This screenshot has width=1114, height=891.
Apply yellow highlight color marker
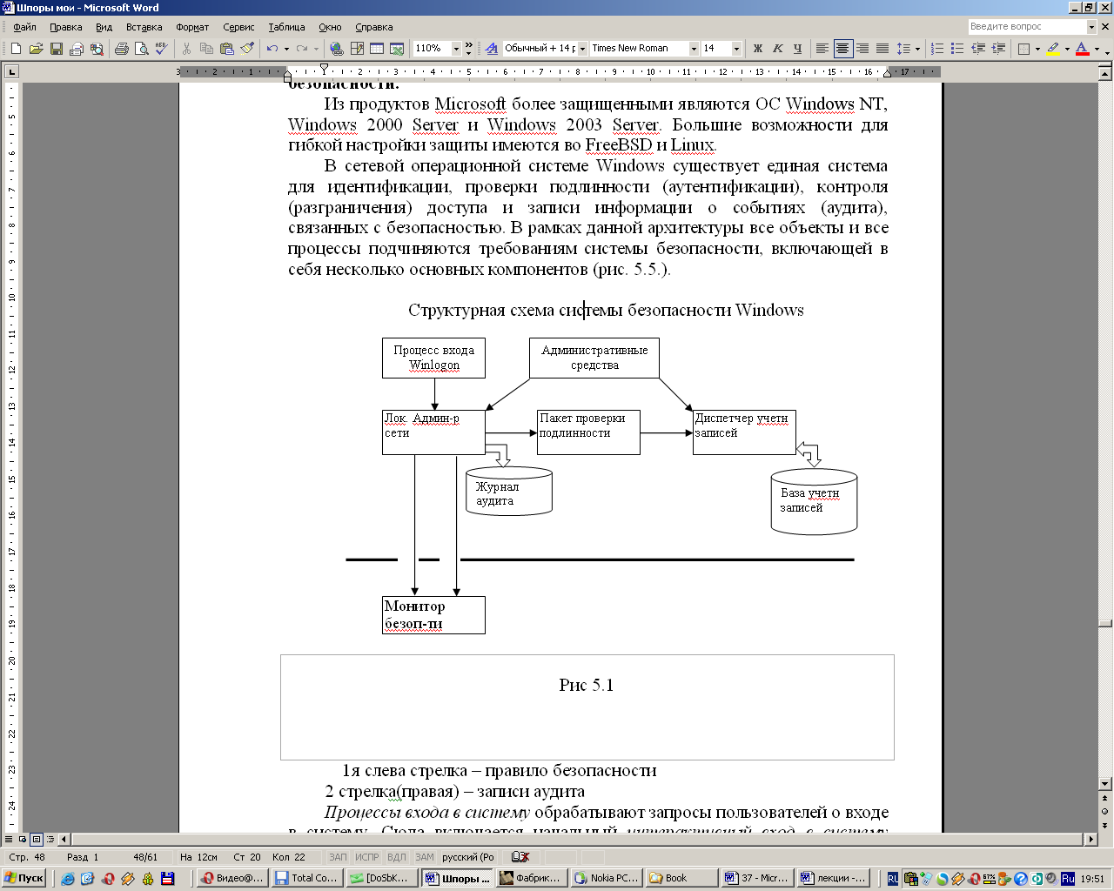click(1052, 49)
